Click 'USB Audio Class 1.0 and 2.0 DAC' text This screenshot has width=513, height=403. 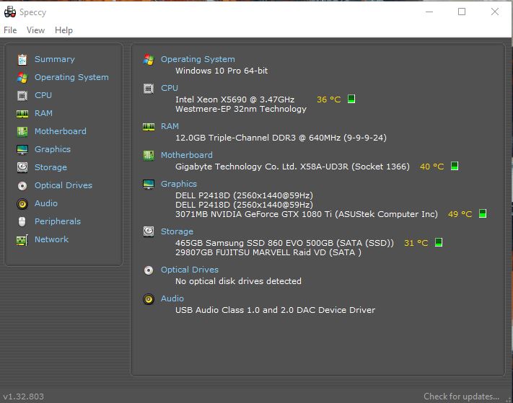275,310
